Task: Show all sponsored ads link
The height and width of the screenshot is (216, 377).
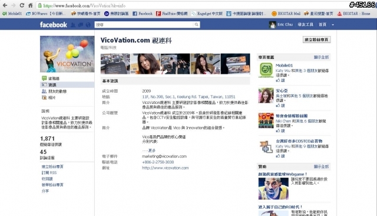Action: pyautogui.click(x=321, y=166)
